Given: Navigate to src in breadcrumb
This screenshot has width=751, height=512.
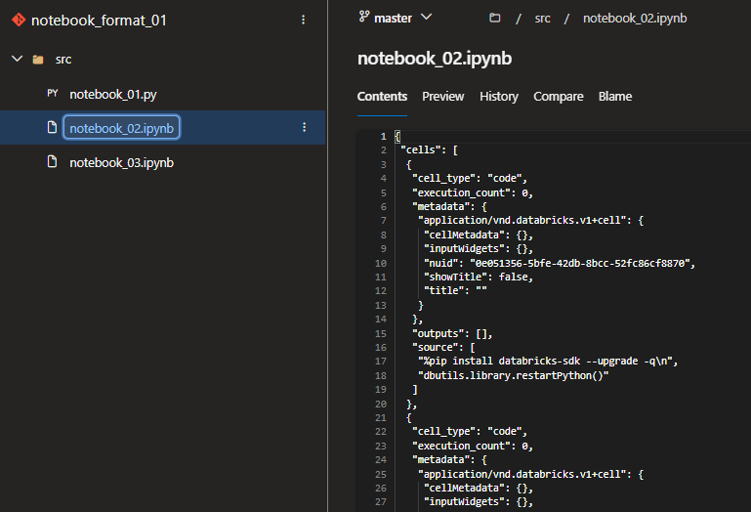Looking at the screenshot, I should tap(542, 19).
